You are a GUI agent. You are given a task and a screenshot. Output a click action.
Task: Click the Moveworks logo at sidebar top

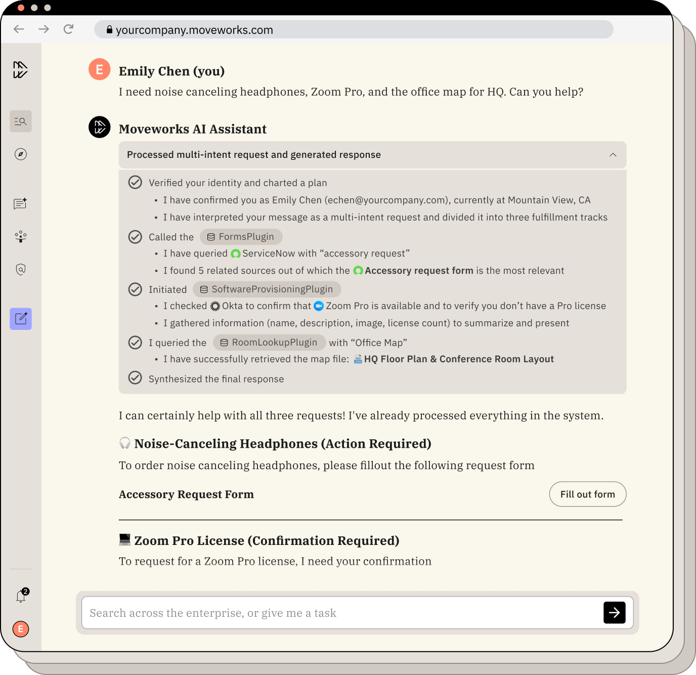[20, 70]
